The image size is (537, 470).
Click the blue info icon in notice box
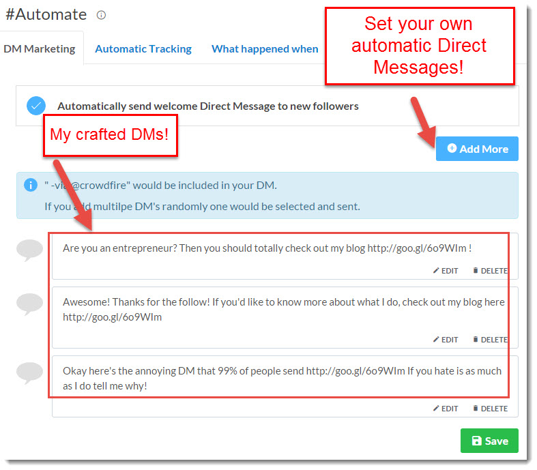(x=31, y=185)
